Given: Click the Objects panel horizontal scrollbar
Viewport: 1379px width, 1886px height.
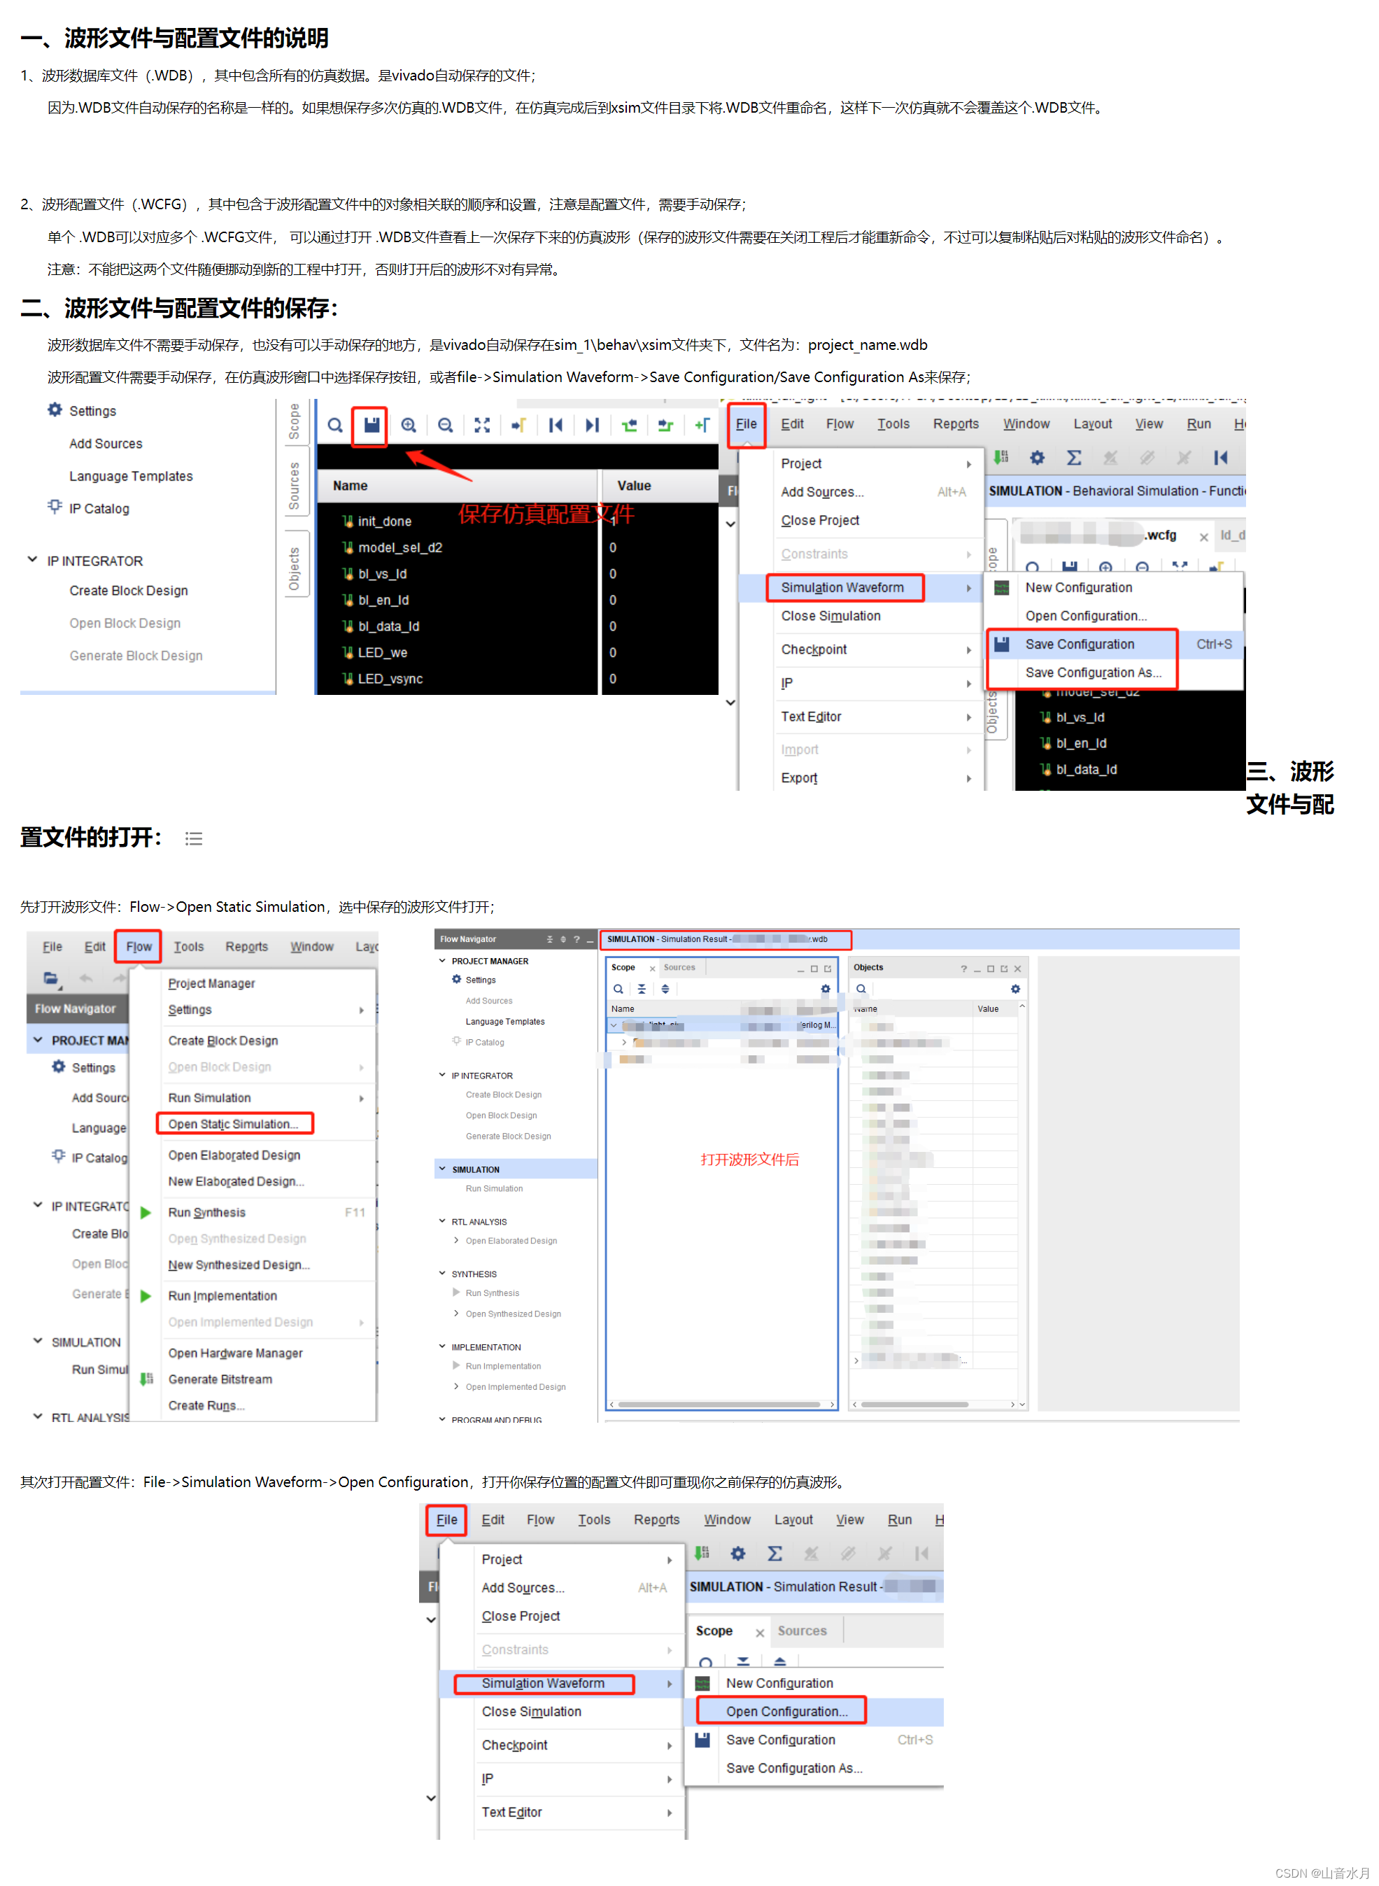Looking at the screenshot, I should point(915,1405).
